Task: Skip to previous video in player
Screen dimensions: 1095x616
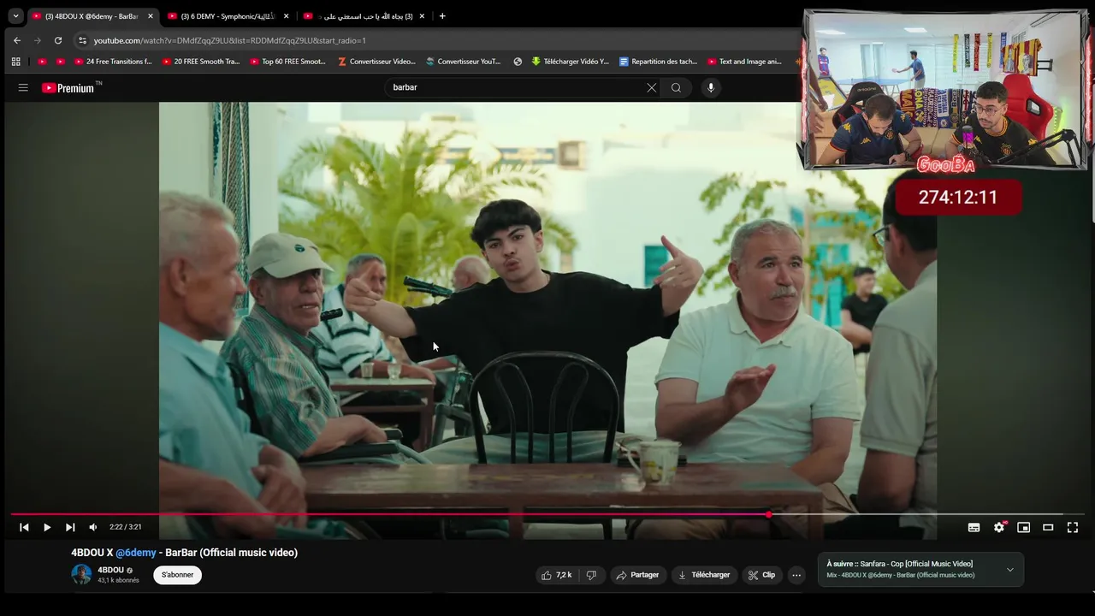Action: [24, 527]
